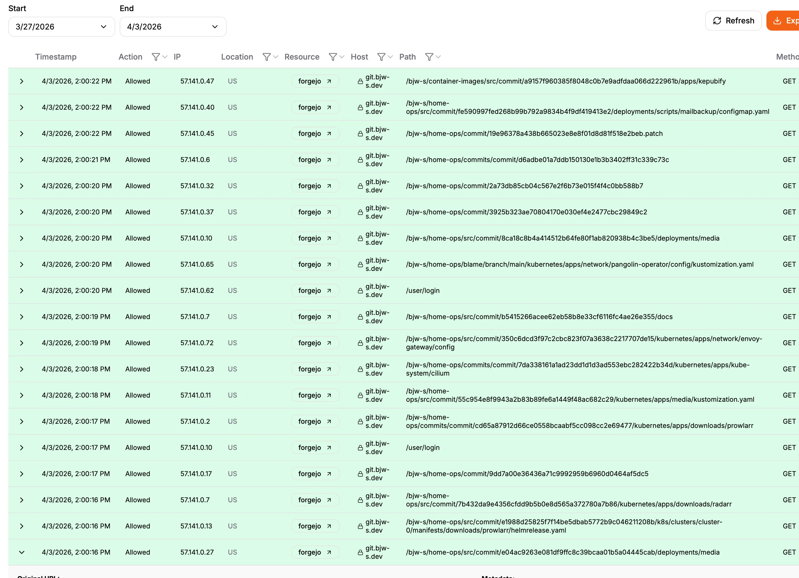799x578 pixels.
Task: Click the IP address 57.141.0.11
Action: (195, 395)
